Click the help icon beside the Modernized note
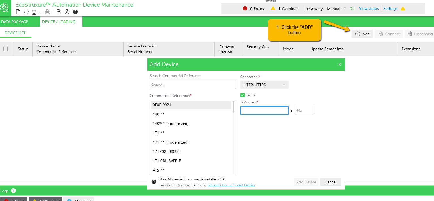Image resolution: width=434 pixels, height=201 pixels. [x=154, y=182]
